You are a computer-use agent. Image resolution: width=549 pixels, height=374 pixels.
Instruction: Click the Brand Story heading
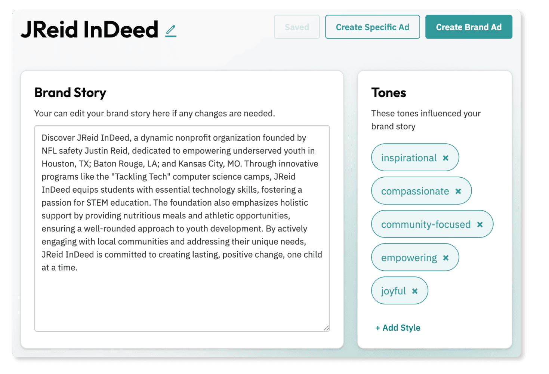pos(70,92)
